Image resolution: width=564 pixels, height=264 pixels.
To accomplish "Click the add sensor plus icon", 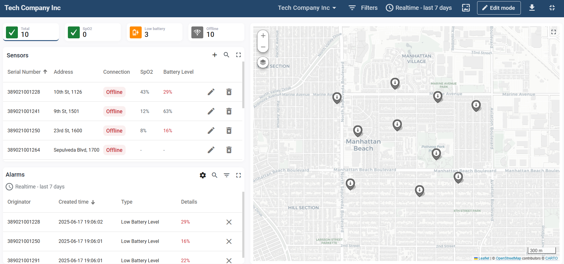I will (215, 55).
